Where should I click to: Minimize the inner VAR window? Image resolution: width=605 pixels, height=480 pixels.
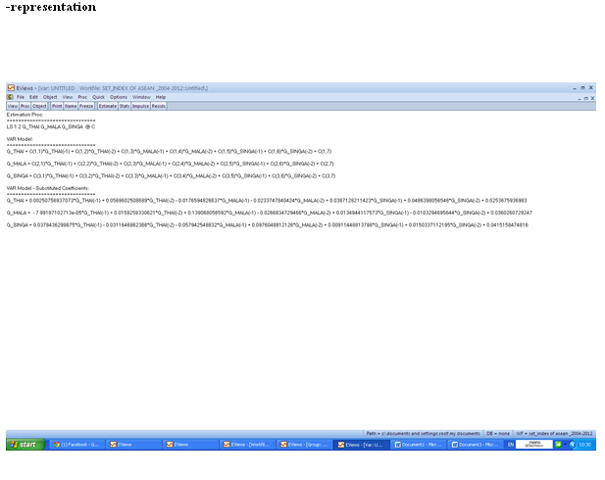[x=580, y=98]
